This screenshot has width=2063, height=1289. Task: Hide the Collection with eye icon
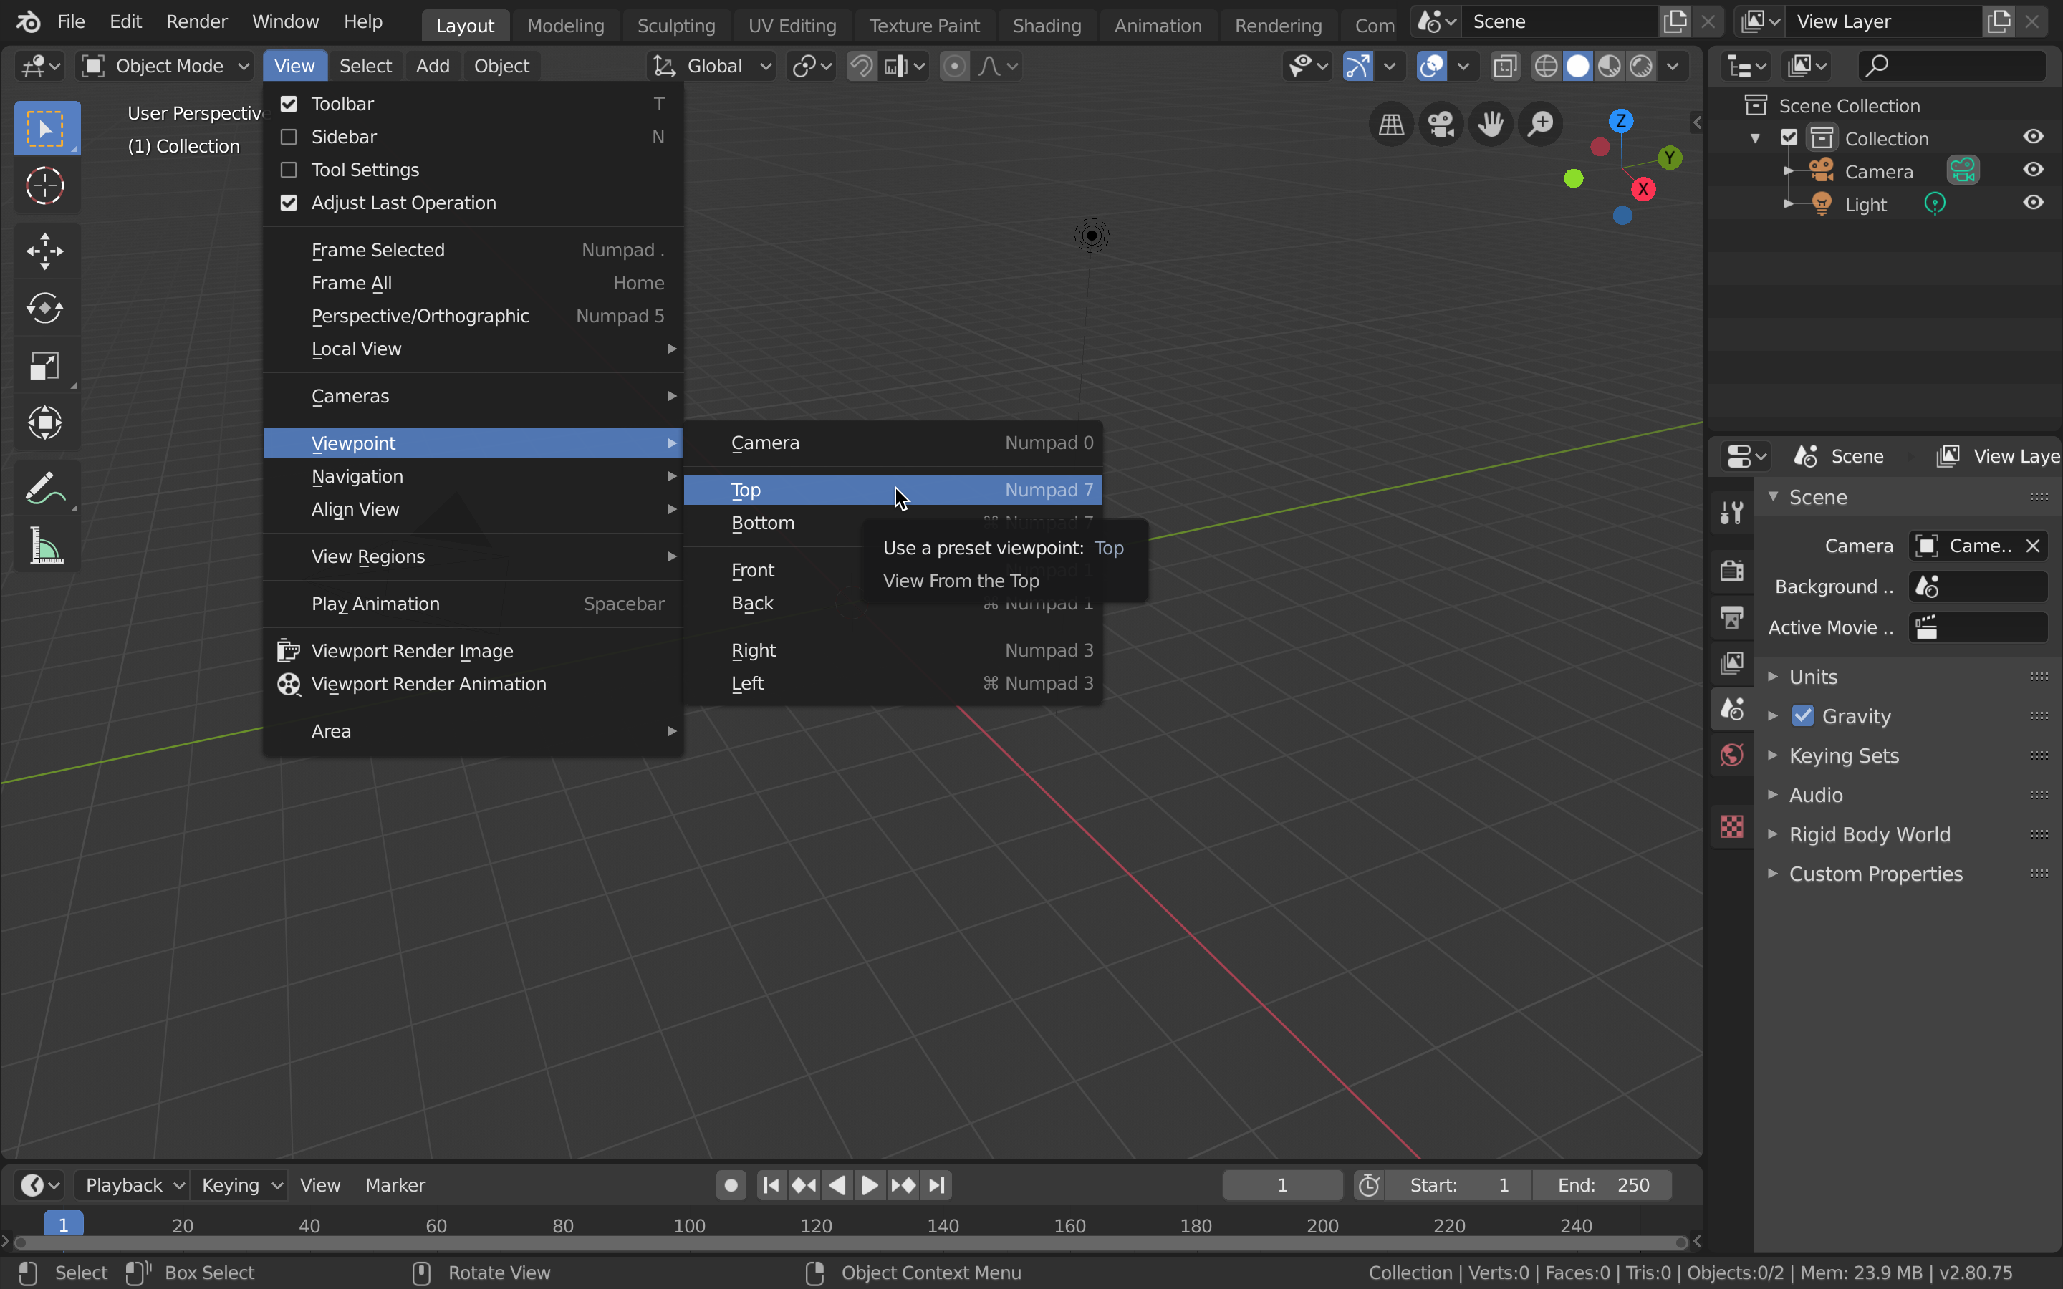tap(2033, 137)
